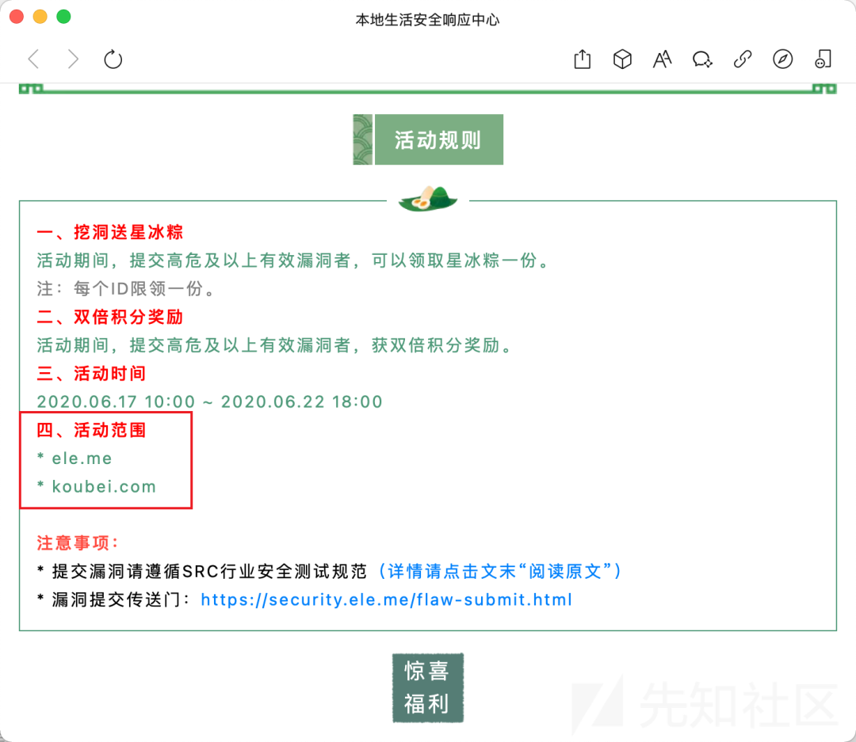Reload the page with the refresh icon

coord(113,59)
